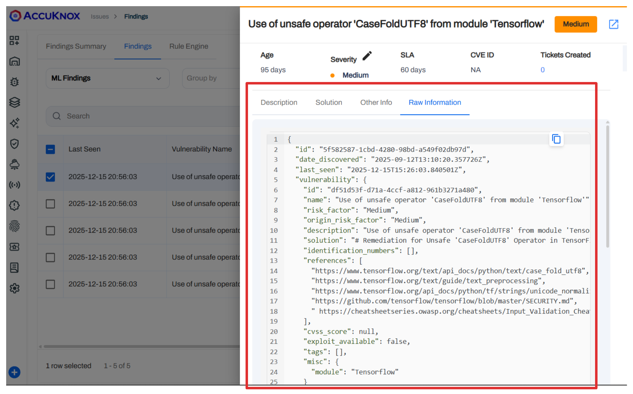633x394 pixels.
Task: Click the pencil icon to edit severity
Action: pyautogui.click(x=367, y=56)
